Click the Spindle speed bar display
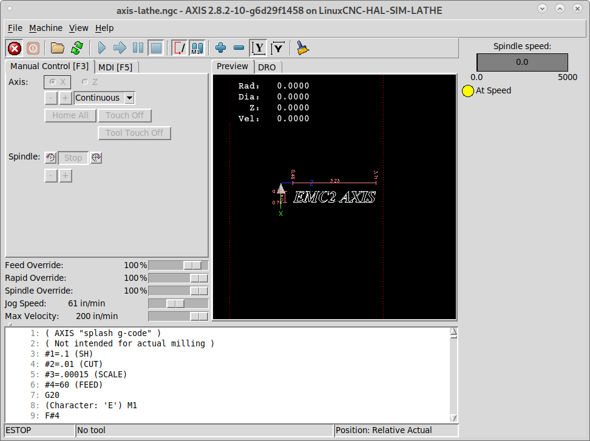This screenshot has height=441, width=590. click(x=522, y=62)
